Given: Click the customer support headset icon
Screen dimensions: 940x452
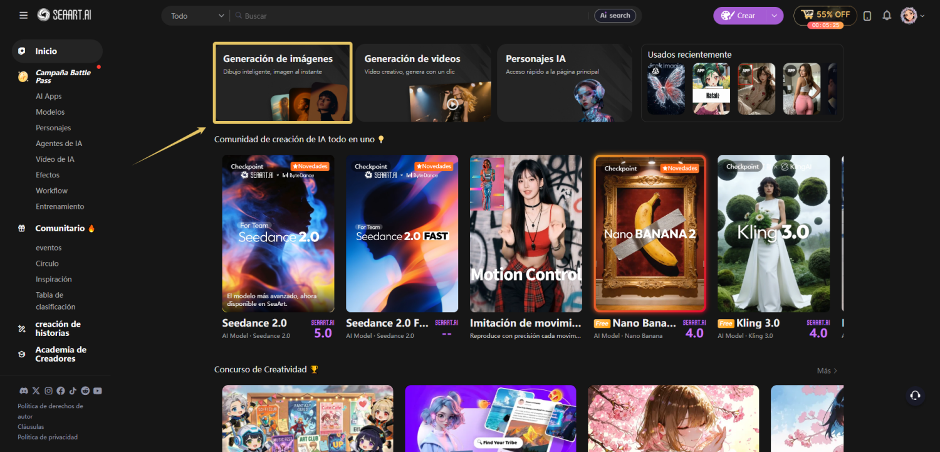Looking at the screenshot, I should click(915, 395).
